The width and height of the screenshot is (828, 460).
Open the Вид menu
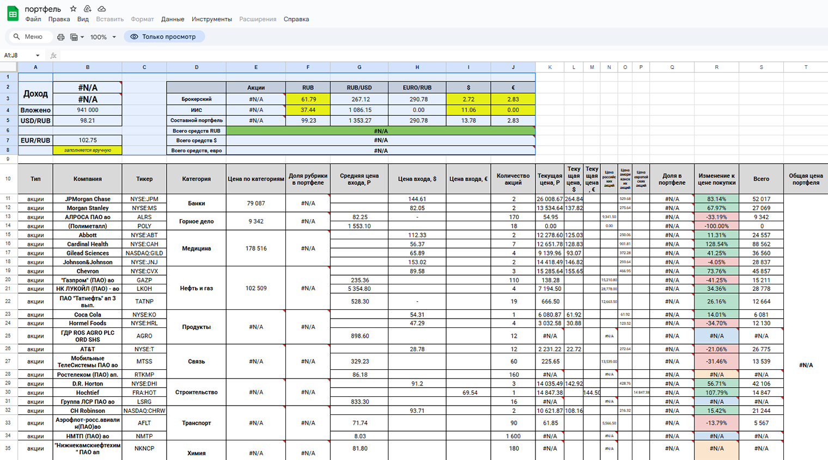[x=83, y=19]
